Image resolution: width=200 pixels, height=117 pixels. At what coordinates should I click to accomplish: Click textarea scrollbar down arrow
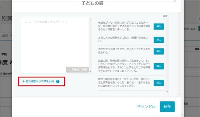(x=90, y=71)
